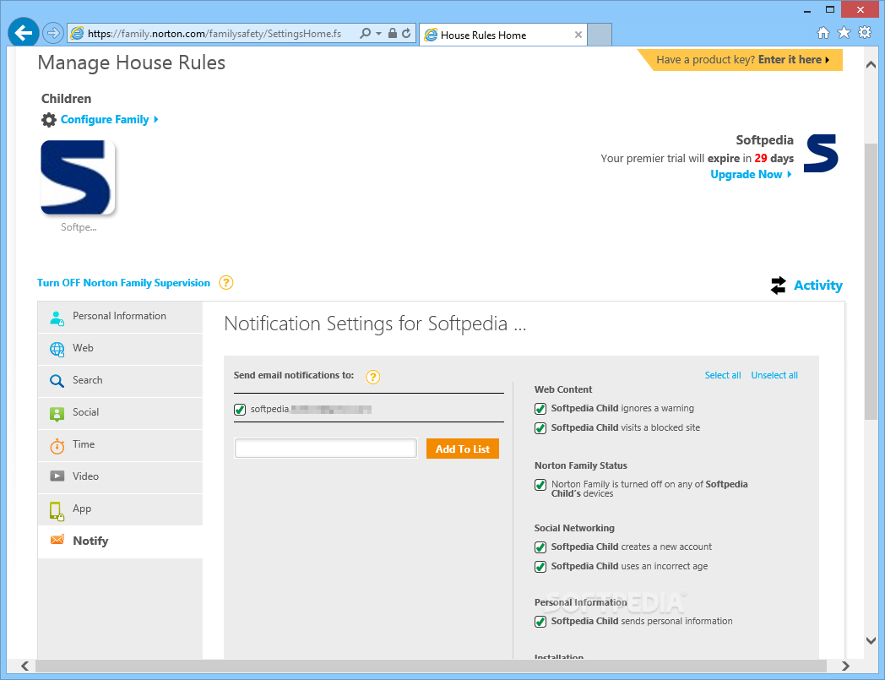
Task: Click the Add To List button
Action: click(463, 449)
